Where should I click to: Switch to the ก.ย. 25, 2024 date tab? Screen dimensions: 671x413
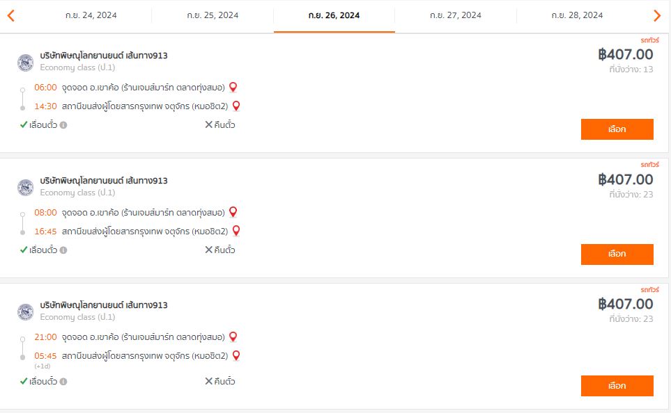coord(213,16)
